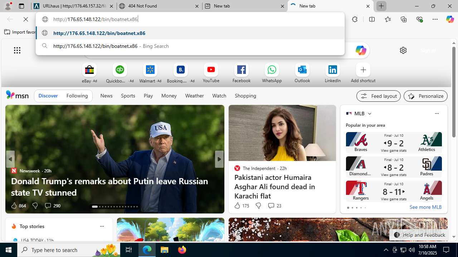
Task: Open Settings and more menu
Action: click(435, 19)
